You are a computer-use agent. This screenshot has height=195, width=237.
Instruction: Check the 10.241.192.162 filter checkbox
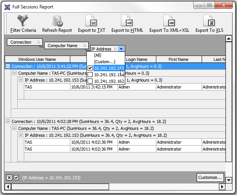click(90, 81)
